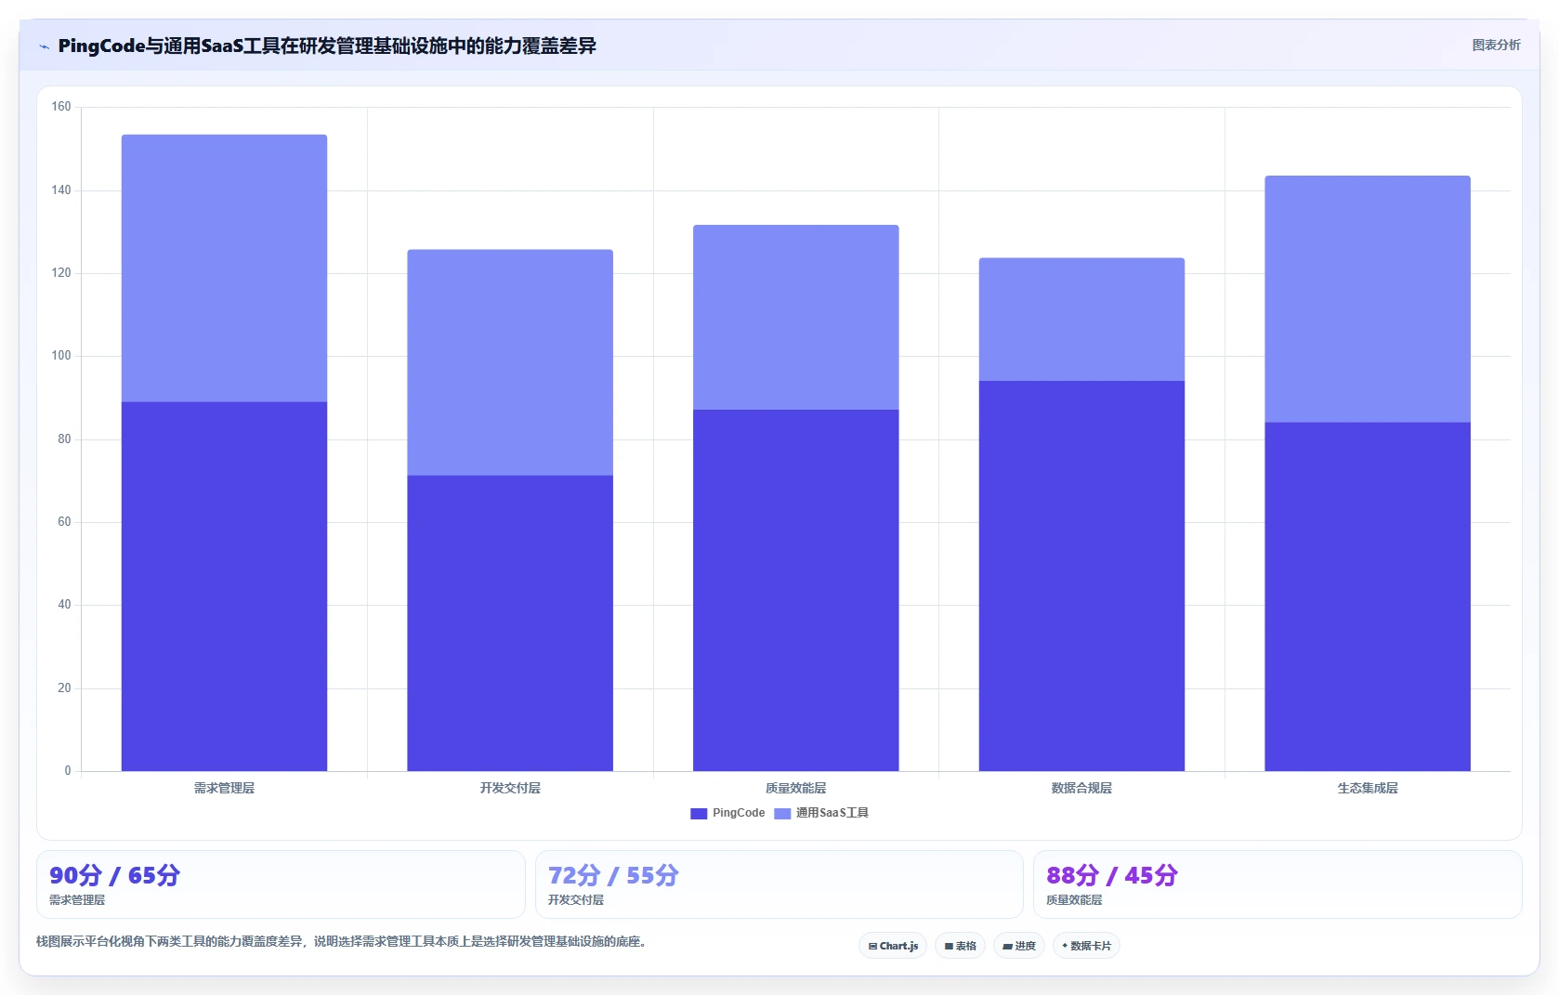
Task: Select the 90分 / 65分 需求管理层 card
Action: coord(281,884)
